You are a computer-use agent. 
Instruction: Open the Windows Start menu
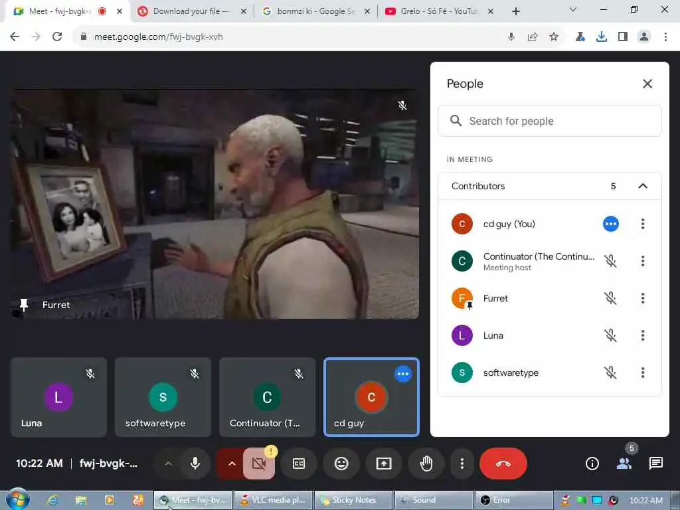pyautogui.click(x=18, y=499)
